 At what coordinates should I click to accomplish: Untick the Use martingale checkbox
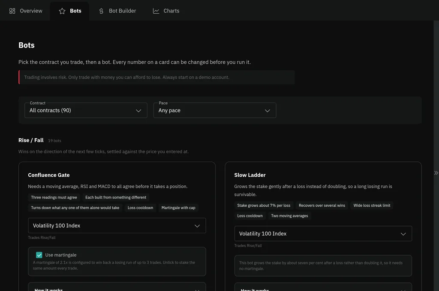39,255
